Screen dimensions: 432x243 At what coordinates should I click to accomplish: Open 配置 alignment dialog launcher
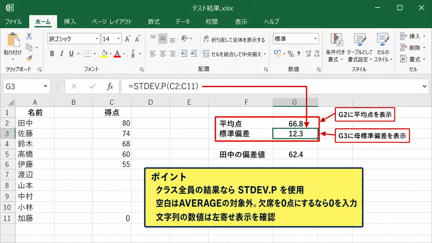coord(266,69)
